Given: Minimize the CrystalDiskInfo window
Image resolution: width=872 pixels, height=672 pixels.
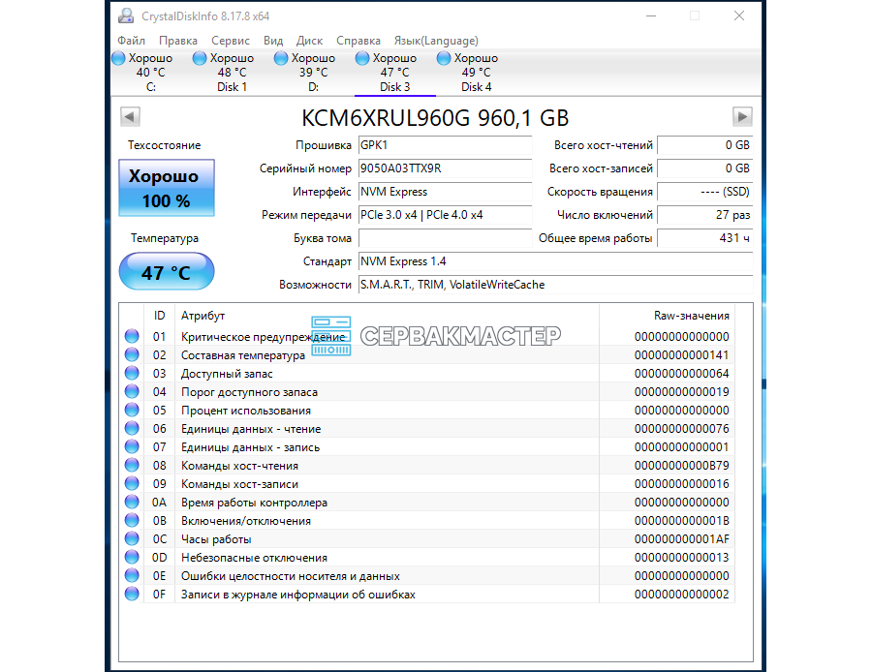Looking at the screenshot, I should tap(651, 15).
